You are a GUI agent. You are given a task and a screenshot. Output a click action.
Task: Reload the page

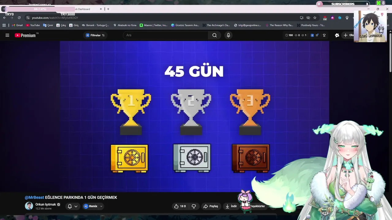click(19, 18)
